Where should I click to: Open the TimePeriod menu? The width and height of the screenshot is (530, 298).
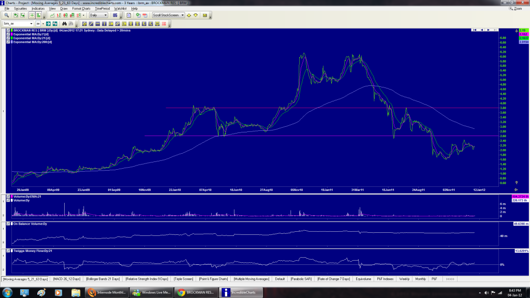102,8
